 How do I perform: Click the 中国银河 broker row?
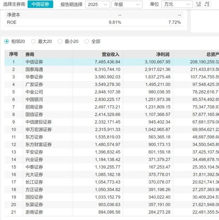click(112, 99)
